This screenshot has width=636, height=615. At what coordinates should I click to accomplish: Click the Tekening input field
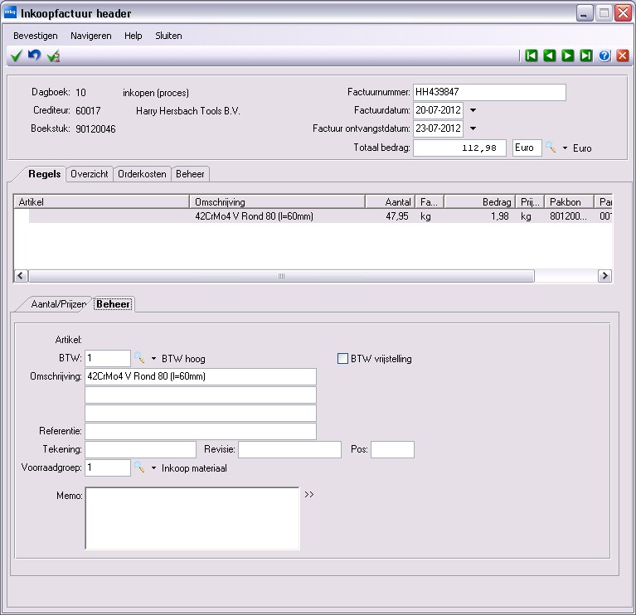point(140,449)
